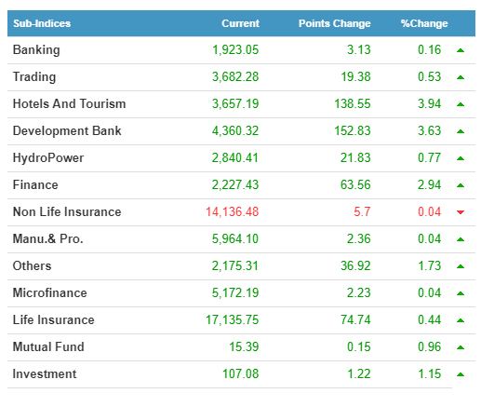The width and height of the screenshot is (481, 407).
Task: Click the Manu.& Pro. row label
Action: coord(48,238)
